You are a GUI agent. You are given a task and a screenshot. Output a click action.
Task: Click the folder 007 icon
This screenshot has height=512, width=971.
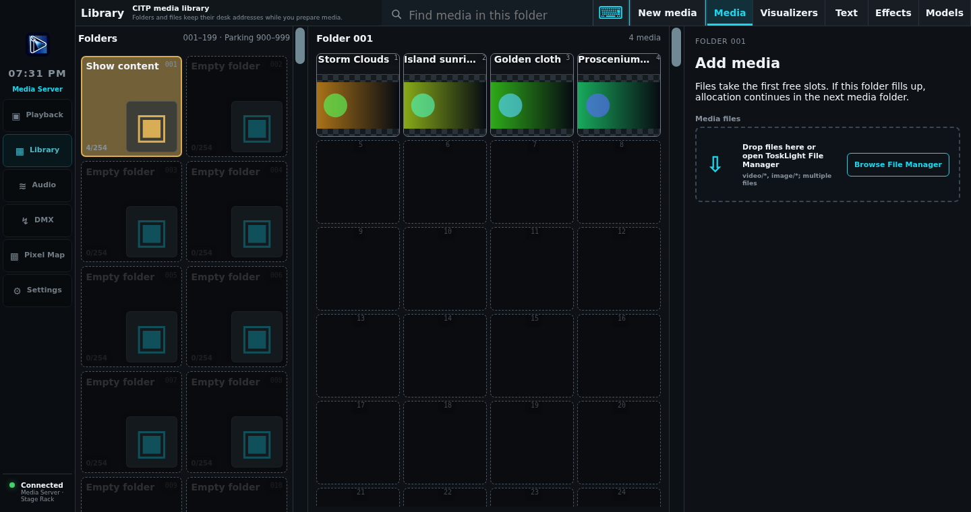pyautogui.click(x=152, y=443)
